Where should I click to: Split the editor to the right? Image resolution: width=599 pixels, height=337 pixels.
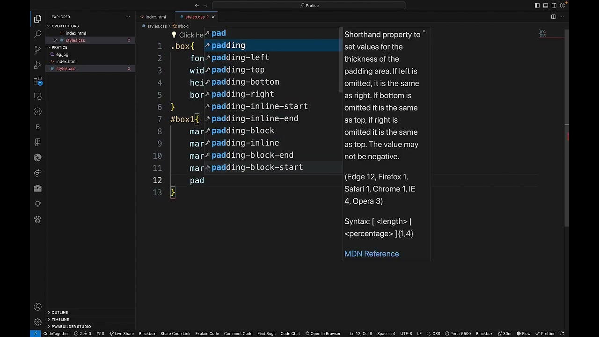click(x=553, y=17)
